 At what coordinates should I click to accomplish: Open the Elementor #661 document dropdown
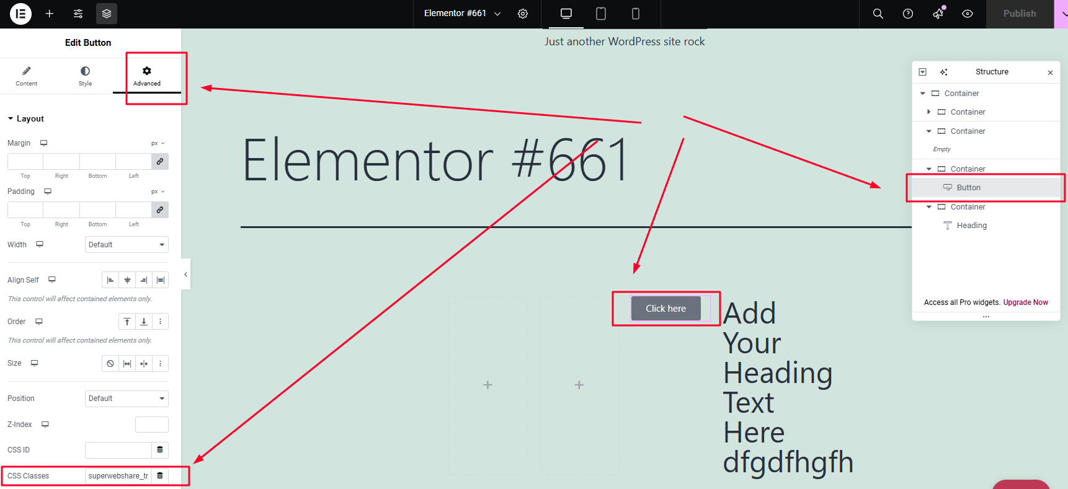tap(463, 14)
